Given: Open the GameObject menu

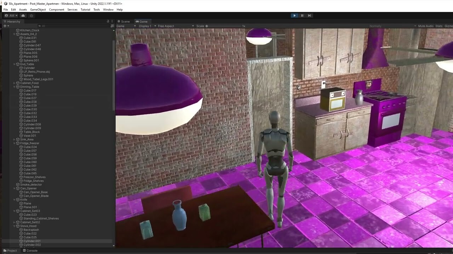Looking at the screenshot, I should (38, 10).
